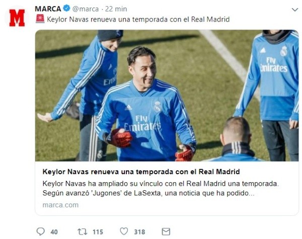The image size is (302, 239).
Task: Click the blue verified badge next to MARCA
Action: click(66, 9)
